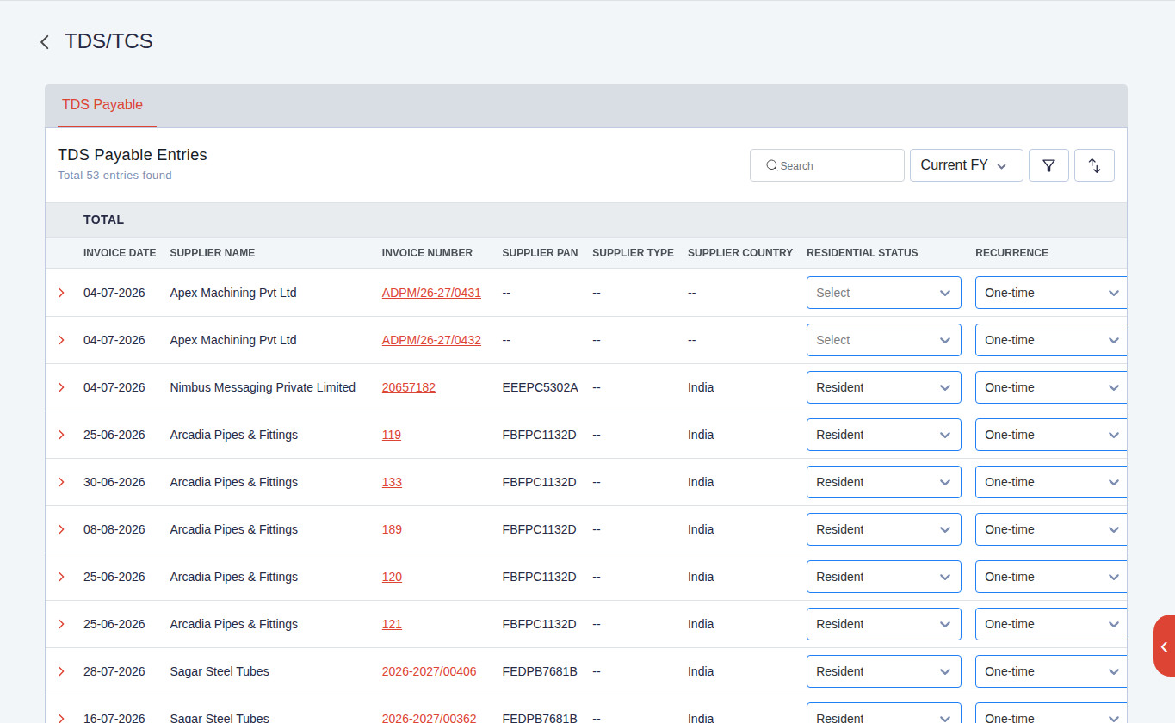This screenshot has width=1175, height=723.
Task: Open Recurrence dropdown for ADPM/26-27/0432
Action: [1051, 340]
